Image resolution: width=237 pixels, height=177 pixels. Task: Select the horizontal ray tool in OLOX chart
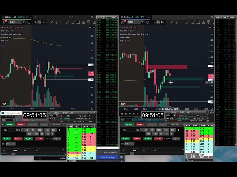63,22
